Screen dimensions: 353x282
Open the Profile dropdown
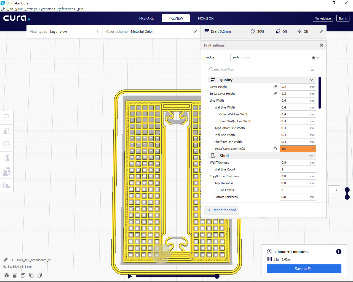pos(276,58)
